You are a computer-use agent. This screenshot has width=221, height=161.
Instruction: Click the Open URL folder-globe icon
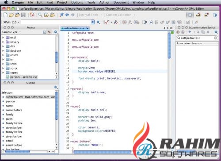click(17, 15)
